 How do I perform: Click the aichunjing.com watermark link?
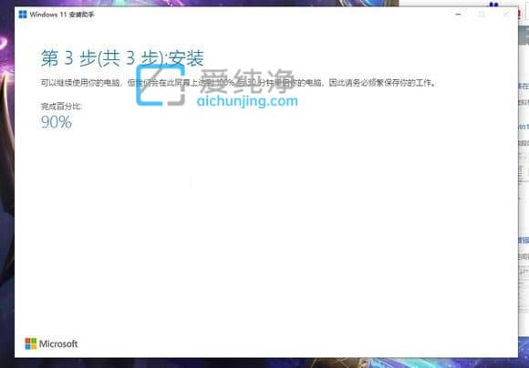pyautogui.click(x=247, y=101)
